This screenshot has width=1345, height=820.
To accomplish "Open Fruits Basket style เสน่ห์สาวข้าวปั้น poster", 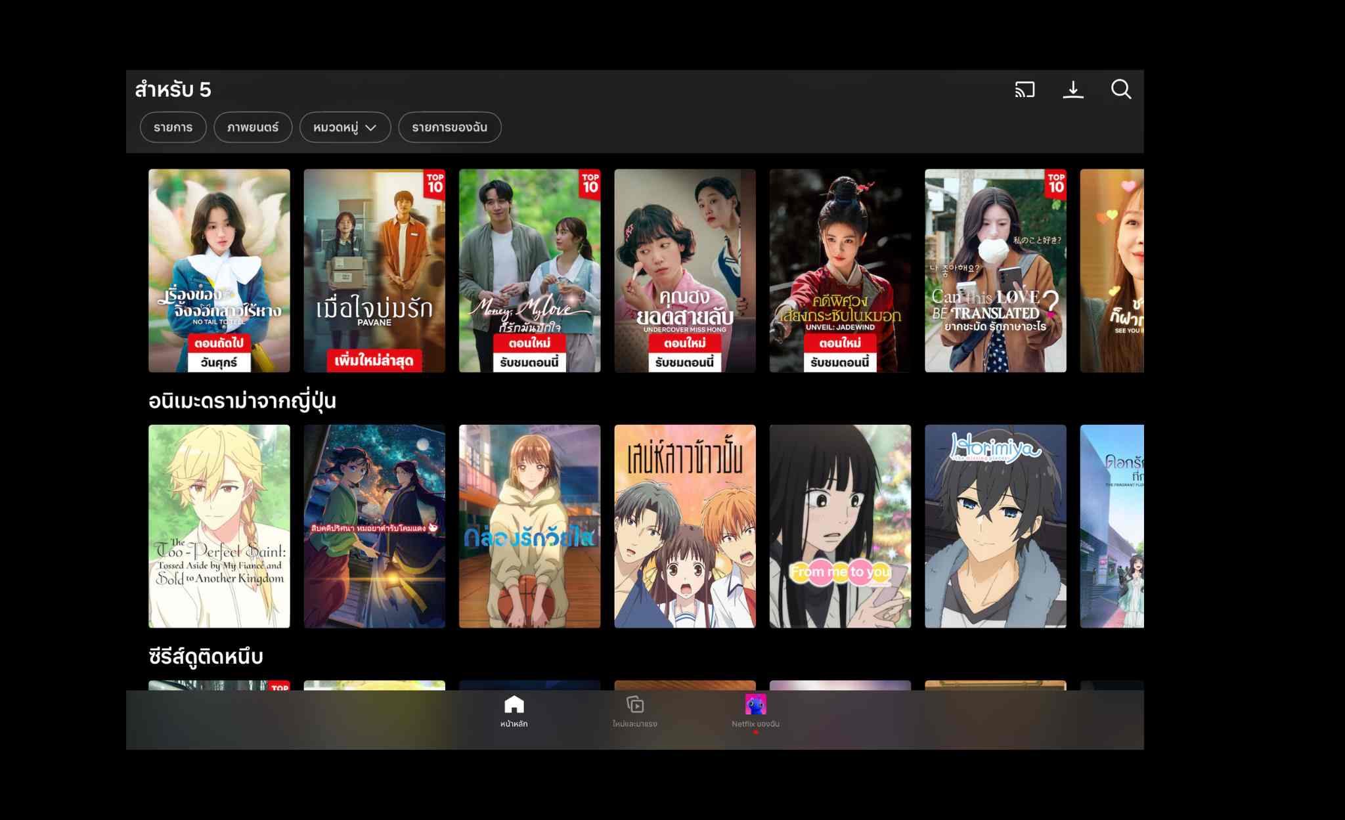I will click(684, 527).
